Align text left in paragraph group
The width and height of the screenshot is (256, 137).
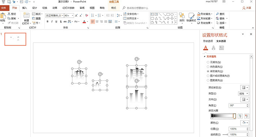click(92, 21)
